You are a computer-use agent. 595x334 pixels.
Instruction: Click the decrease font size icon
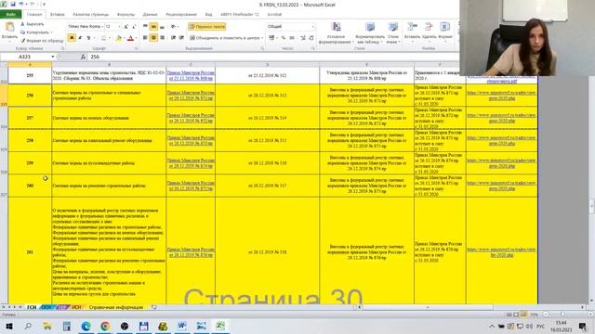coord(134,27)
